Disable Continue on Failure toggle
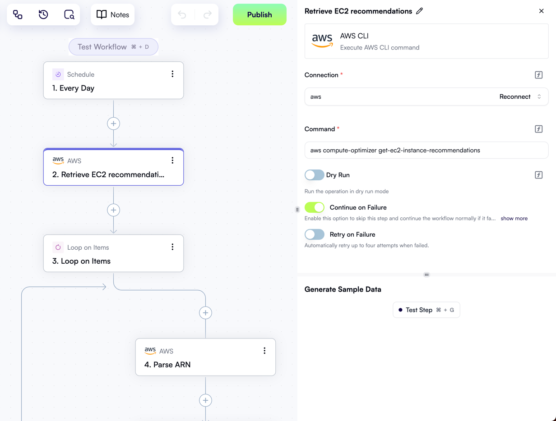The image size is (556, 421). pos(315,207)
